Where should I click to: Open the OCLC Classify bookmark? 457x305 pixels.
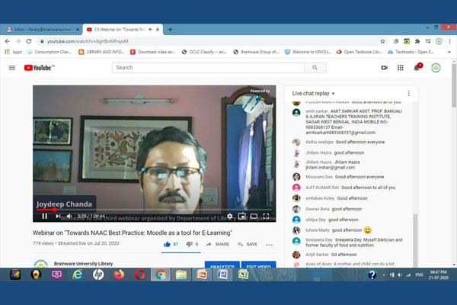[207, 52]
